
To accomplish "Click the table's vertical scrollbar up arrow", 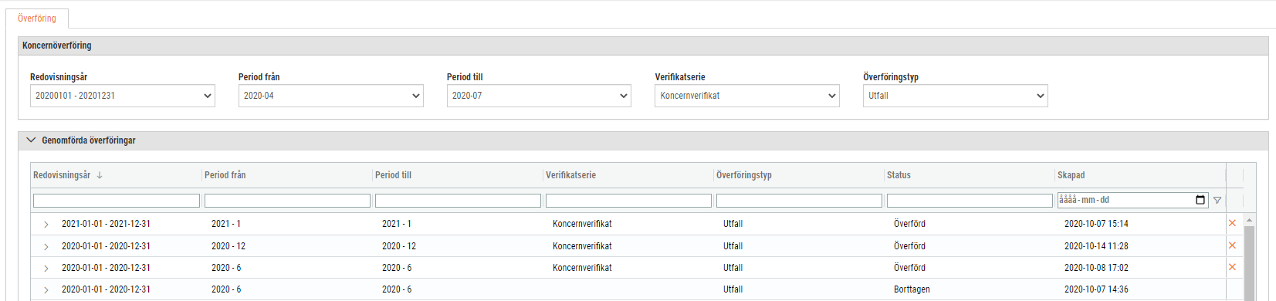I will click(1249, 221).
